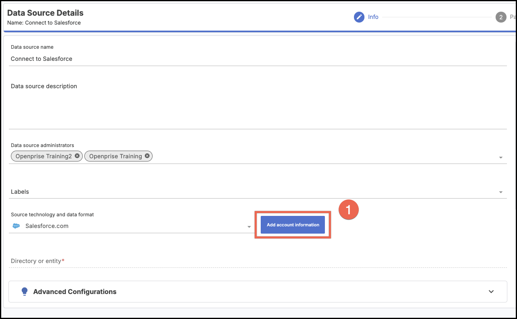
Task: Click the Salesforce.com selected value
Action: point(47,226)
